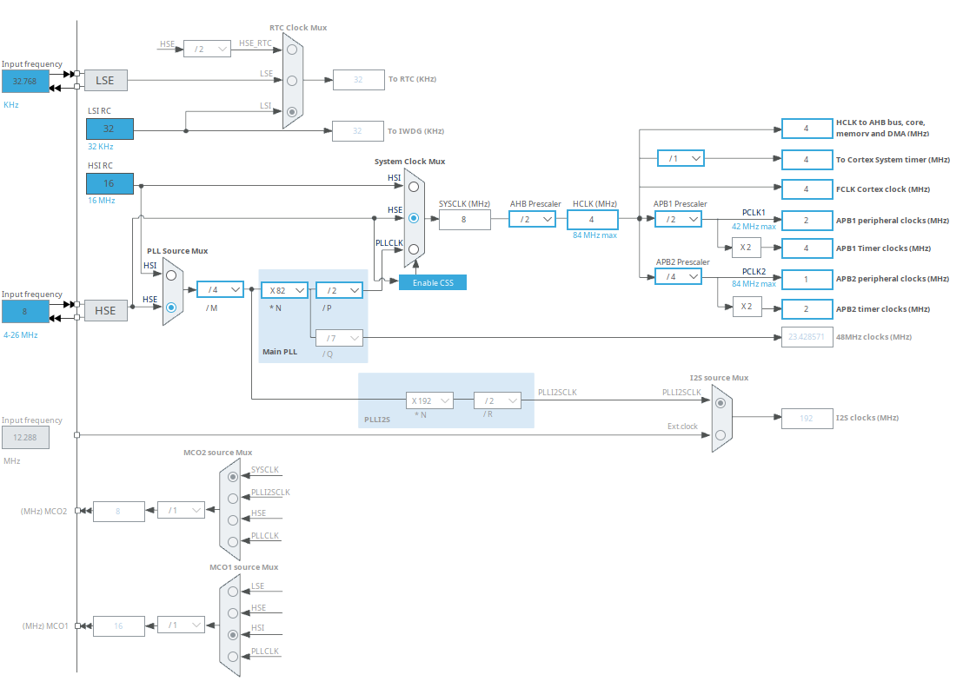
Task: Open the Cortex System timer /1 dropdown
Action: tap(681, 158)
